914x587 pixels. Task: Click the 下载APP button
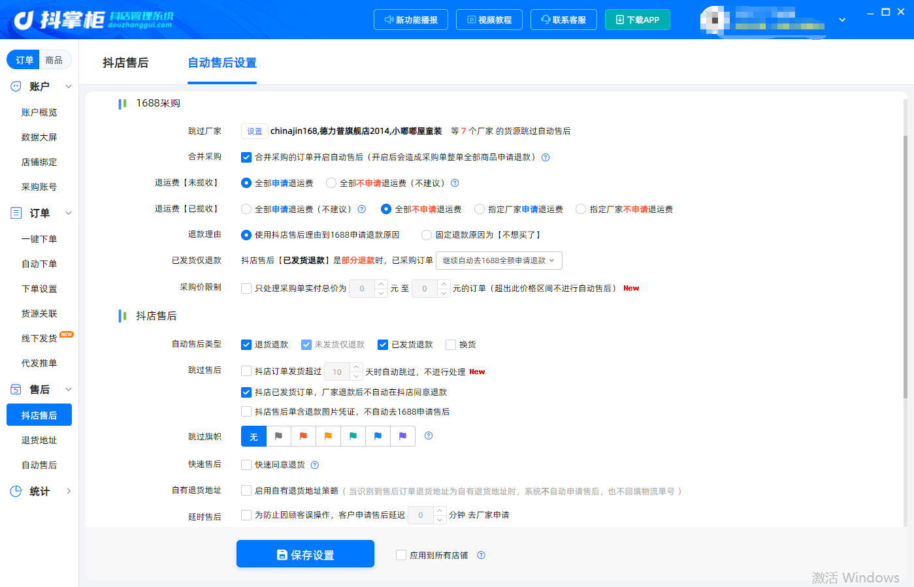638,20
